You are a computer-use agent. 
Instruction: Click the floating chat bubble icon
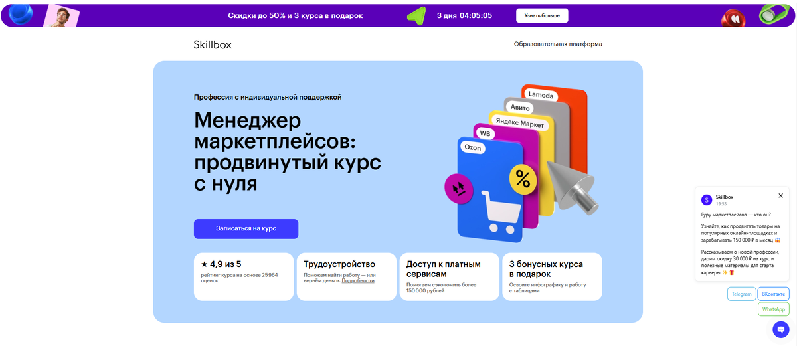780,329
